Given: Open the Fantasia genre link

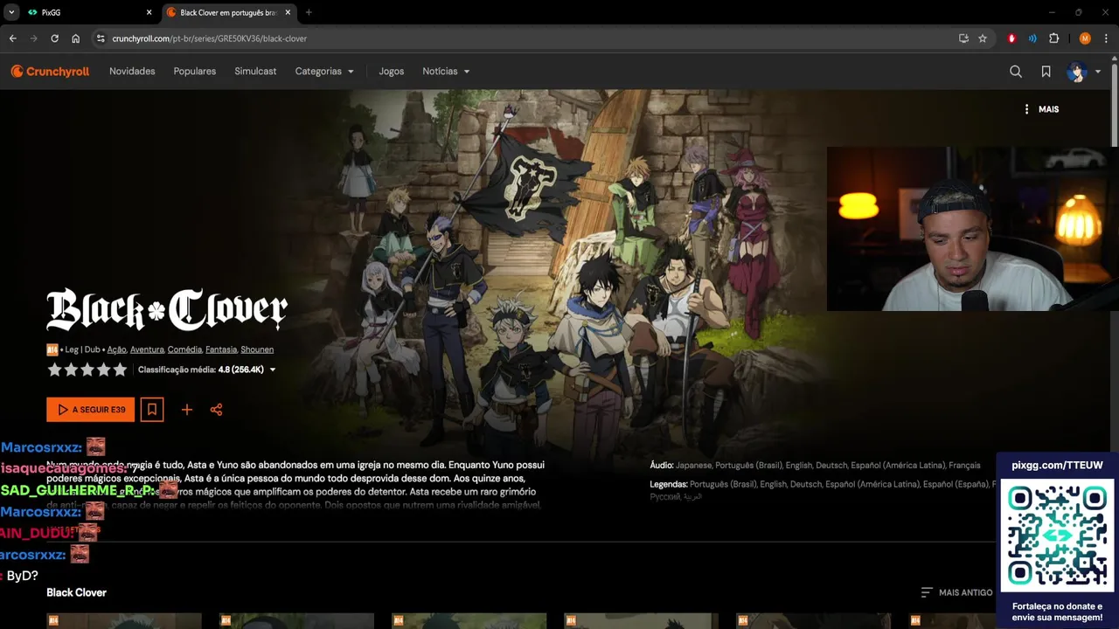Looking at the screenshot, I should (x=221, y=349).
